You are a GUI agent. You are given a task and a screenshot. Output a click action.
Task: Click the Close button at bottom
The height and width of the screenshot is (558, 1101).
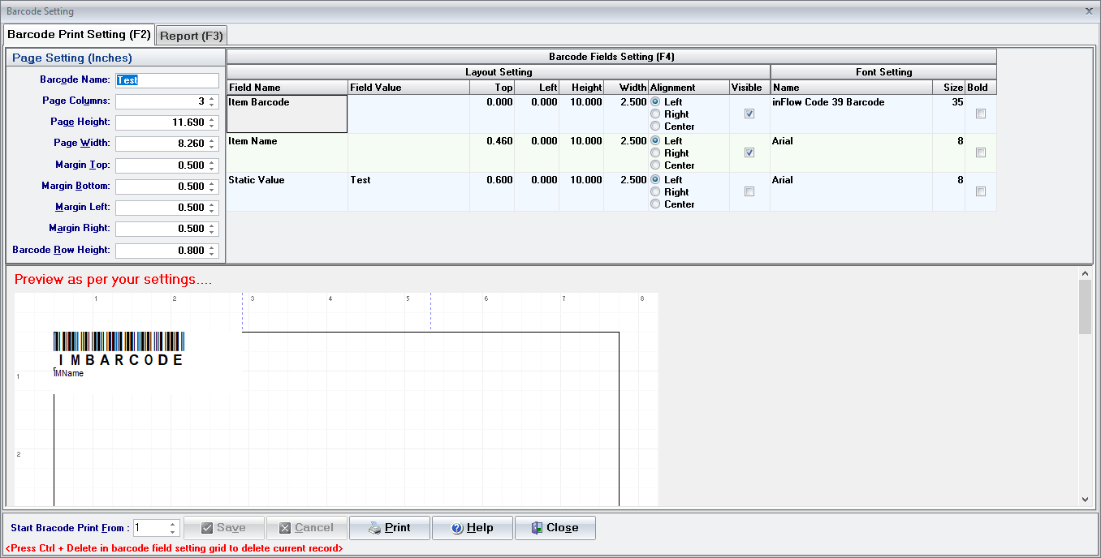(x=555, y=528)
